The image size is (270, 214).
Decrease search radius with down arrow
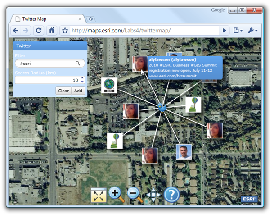[82, 82]
